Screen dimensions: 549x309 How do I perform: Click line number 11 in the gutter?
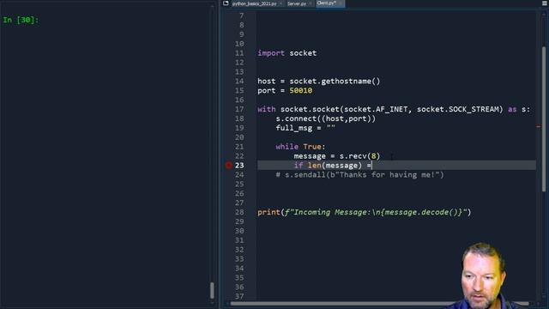click(x=239, y=53)
